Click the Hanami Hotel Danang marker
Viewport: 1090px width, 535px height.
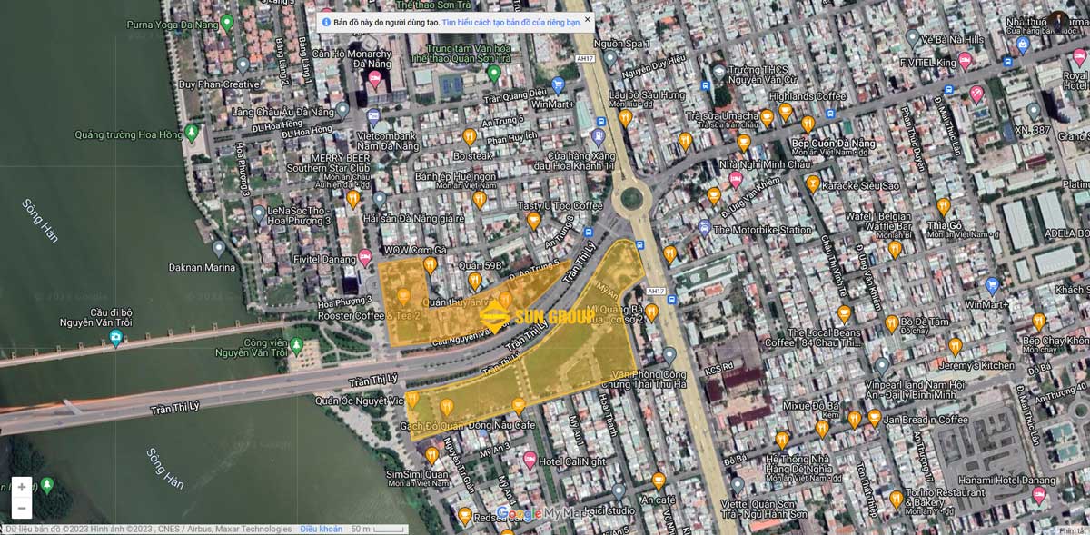coord(1039,494)
